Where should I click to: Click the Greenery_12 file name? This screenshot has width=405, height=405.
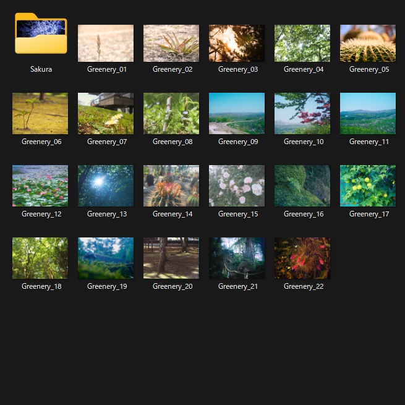coord(41,214)
